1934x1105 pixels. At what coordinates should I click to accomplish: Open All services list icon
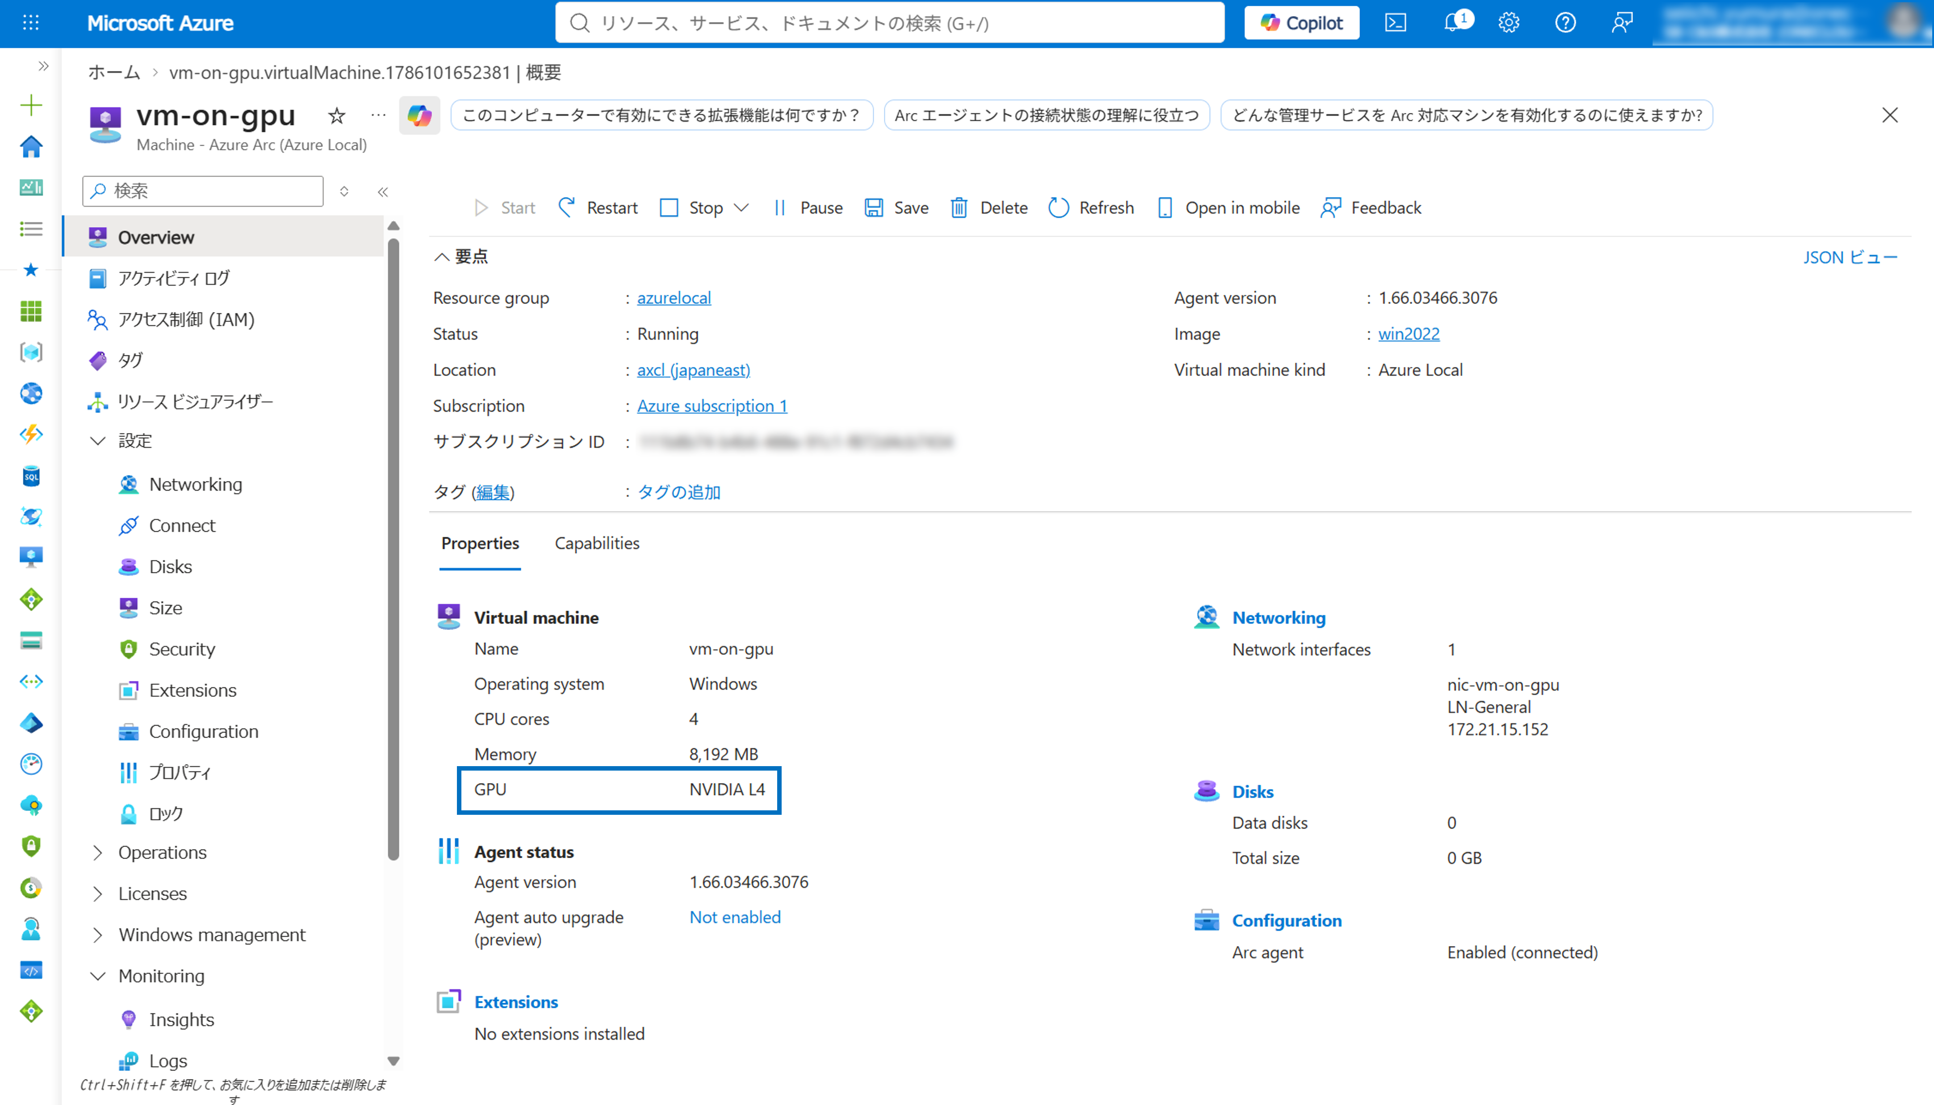pos(31,229)
